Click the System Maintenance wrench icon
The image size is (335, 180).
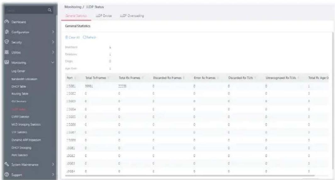pyautogui.click(x=7, y=164)
